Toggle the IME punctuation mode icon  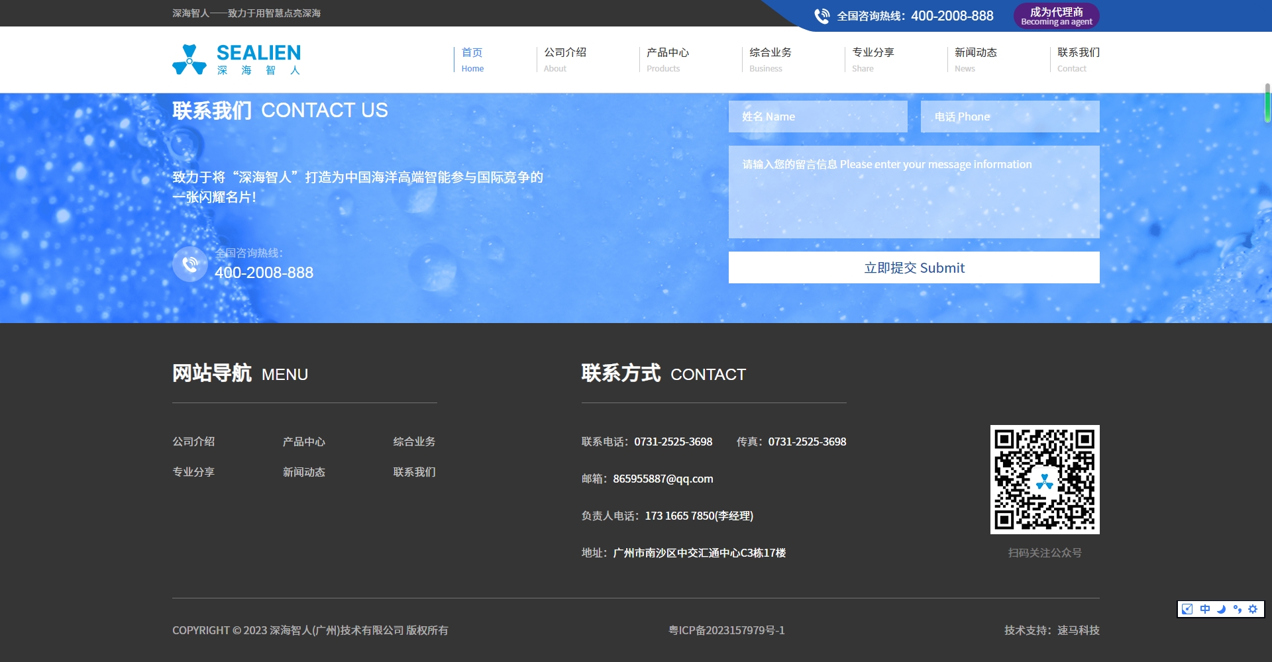pos(1237,609)
